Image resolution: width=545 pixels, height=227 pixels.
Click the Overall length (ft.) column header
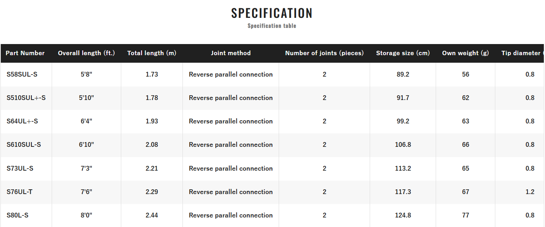(x=86, y=53)
